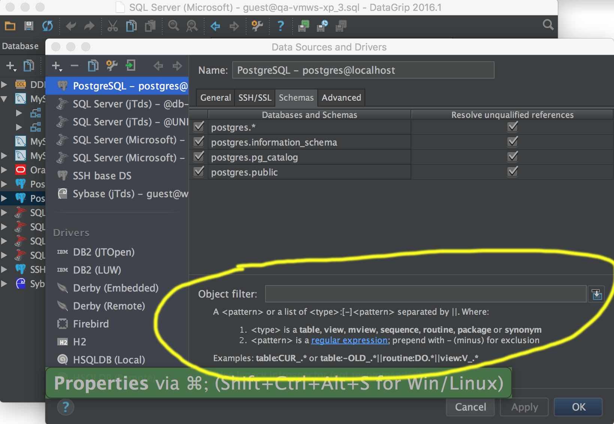Click expand icon beside Object filter field
The height and width of the screenshot is (424, 614).
click(596, 294)
